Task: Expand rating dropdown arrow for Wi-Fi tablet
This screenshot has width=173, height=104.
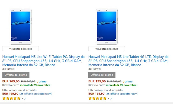Action: coord(22,98)
